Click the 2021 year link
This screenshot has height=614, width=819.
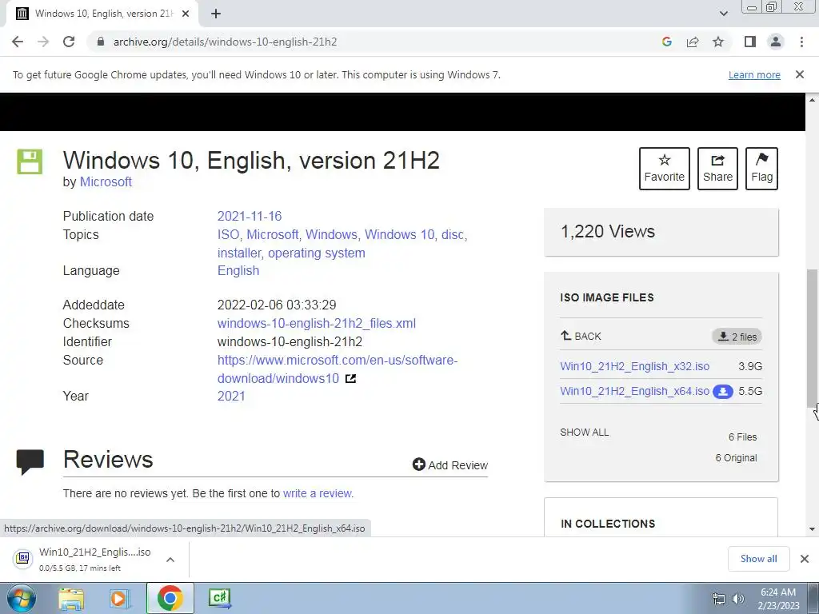click(x=231, y=396)
